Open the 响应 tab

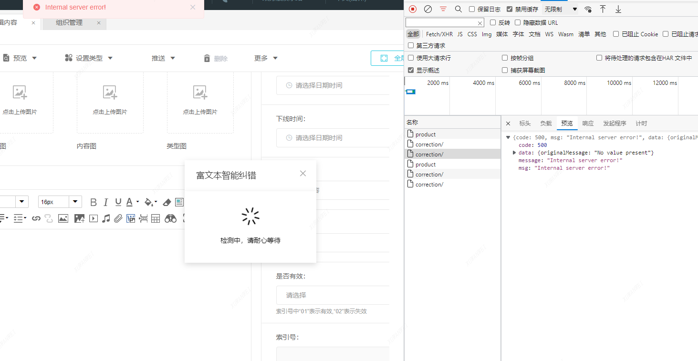coord(588,124)
